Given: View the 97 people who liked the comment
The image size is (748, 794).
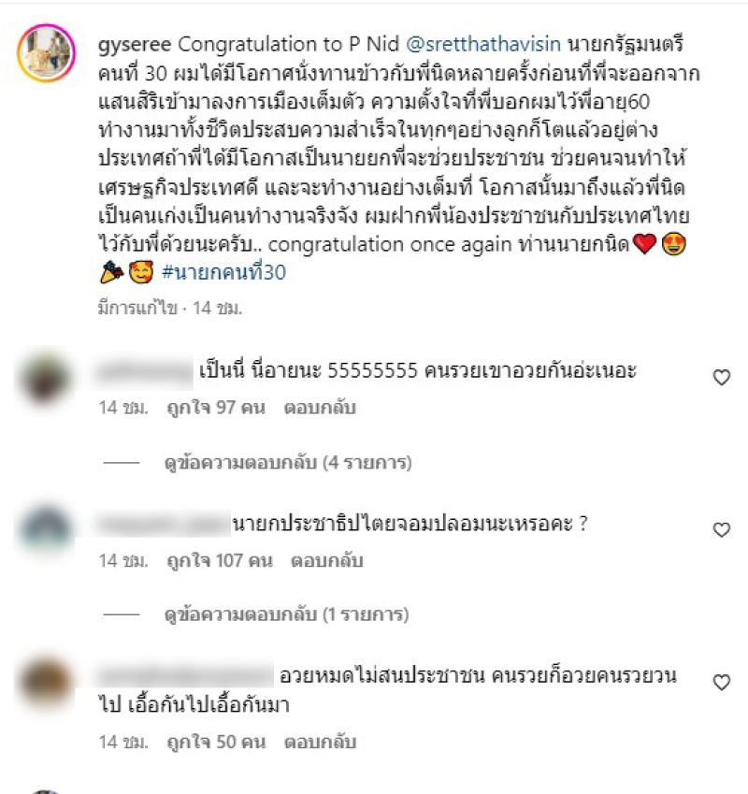Looking at the screenshot, I should (x=216, y=407).
